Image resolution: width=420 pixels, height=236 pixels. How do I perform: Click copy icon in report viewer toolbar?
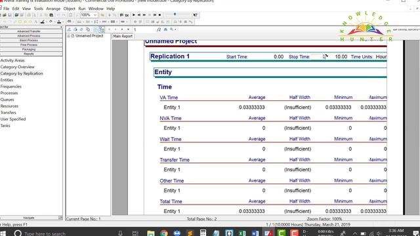coord(88,29)
